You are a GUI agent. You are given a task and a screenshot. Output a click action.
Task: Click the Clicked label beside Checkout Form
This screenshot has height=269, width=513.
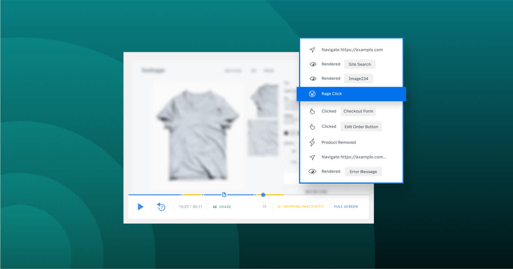329,111
